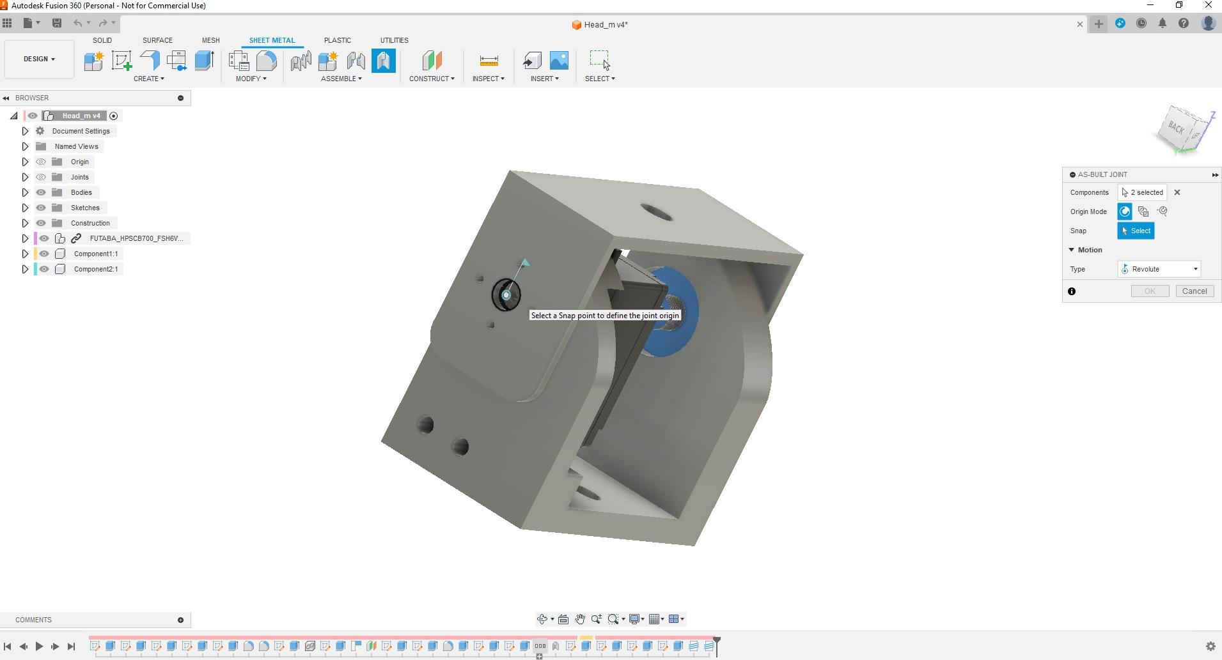Toggle visibility of Joints folder
The width and height of the screenshot is (1222, 660).
tap(41, 177)
